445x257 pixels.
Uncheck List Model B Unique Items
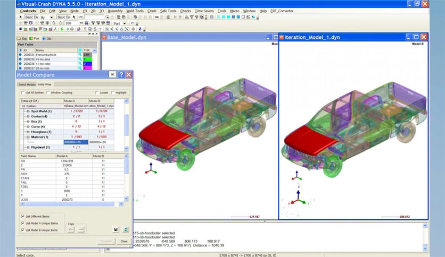(x=23, y=230)
